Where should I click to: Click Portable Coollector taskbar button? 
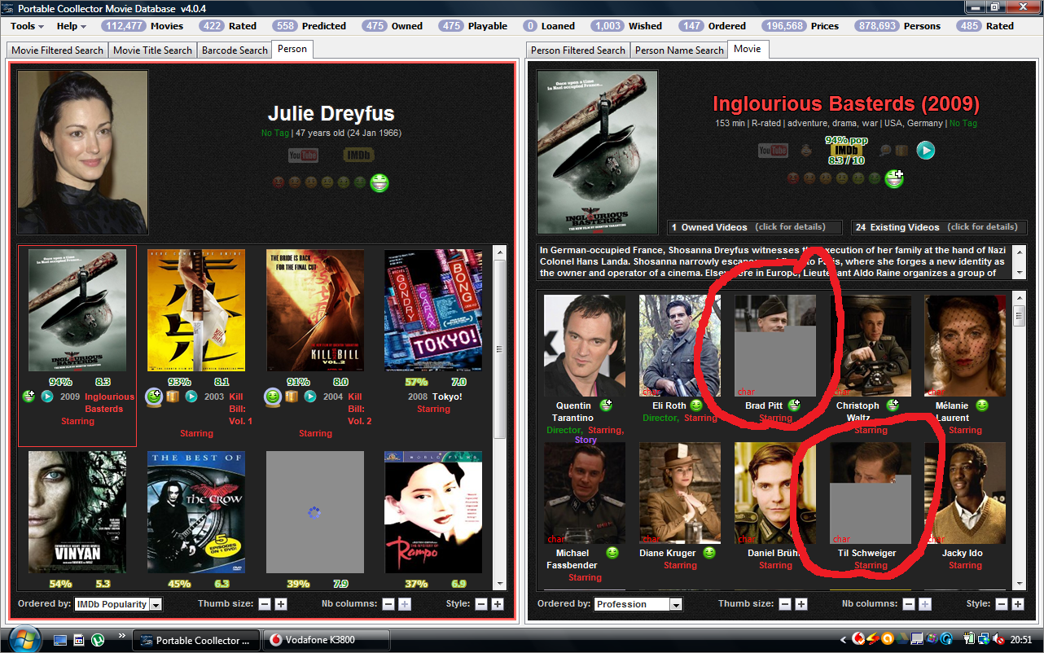point(196,640)
